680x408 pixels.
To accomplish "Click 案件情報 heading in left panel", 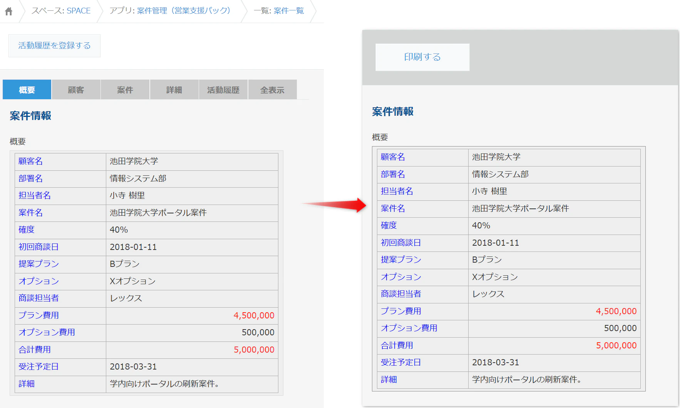I will tap(30, 116).
